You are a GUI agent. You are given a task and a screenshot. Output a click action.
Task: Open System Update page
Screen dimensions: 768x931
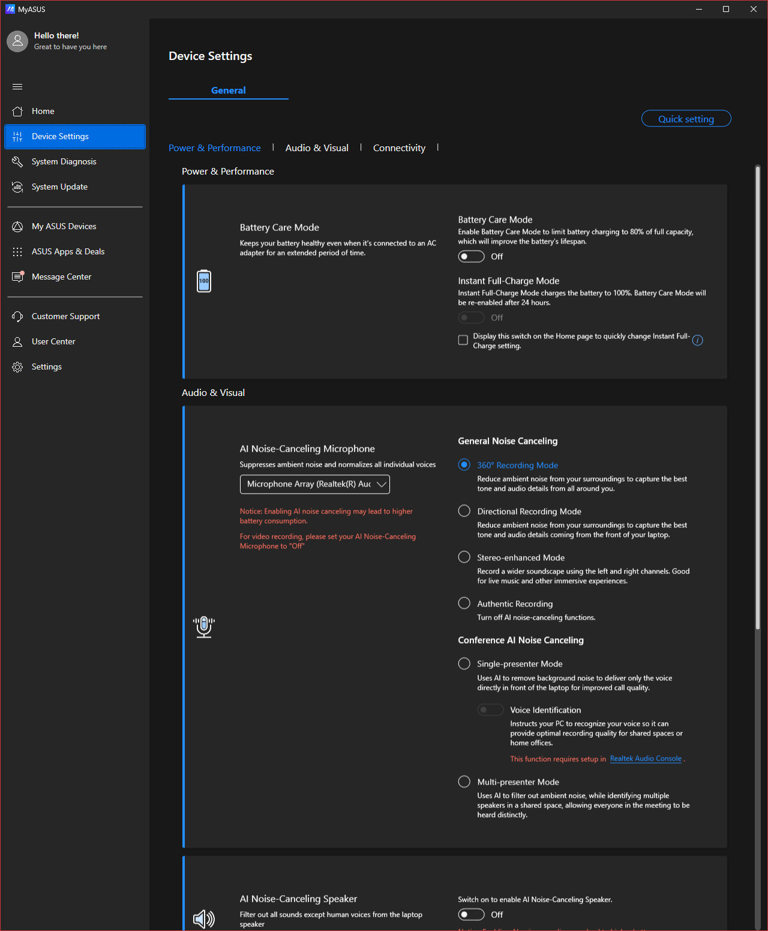[75, 187]
